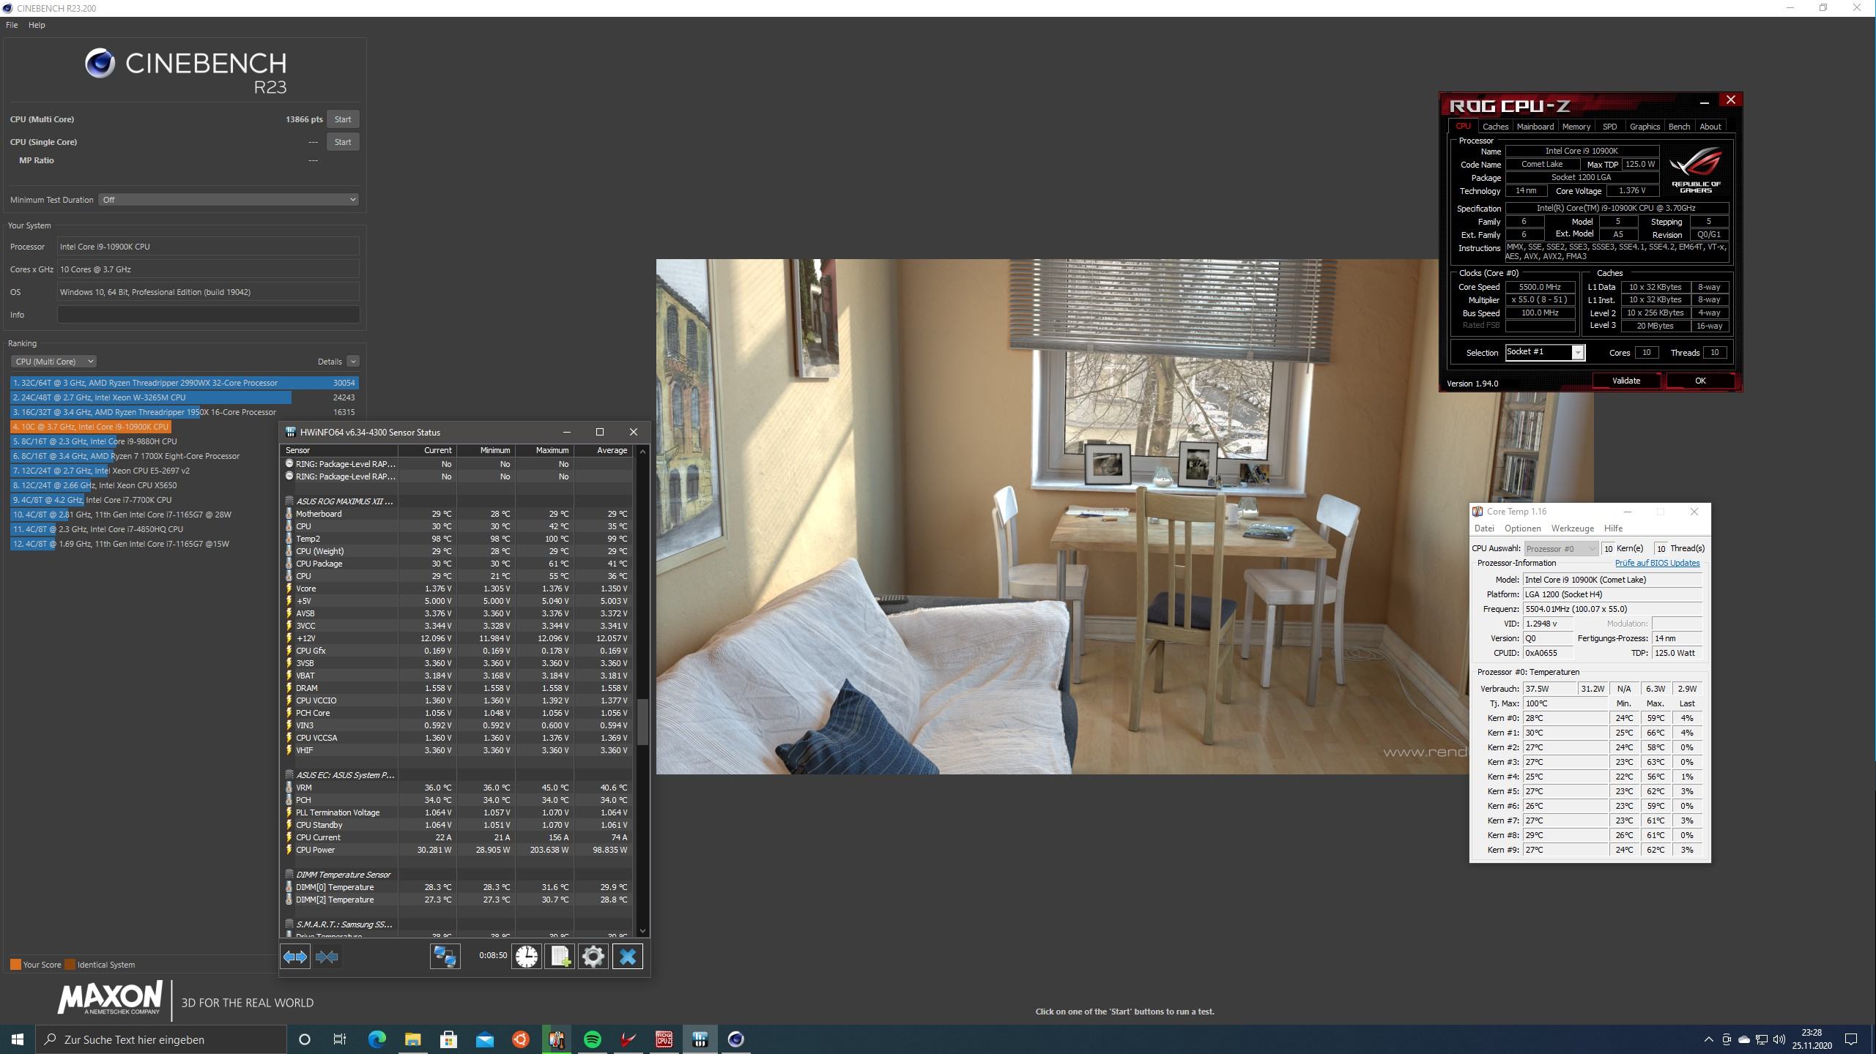This screenshot has height=1054, width=1876.
Task: Show hidden system tray icons
Action: (x=1708, y=1039)
